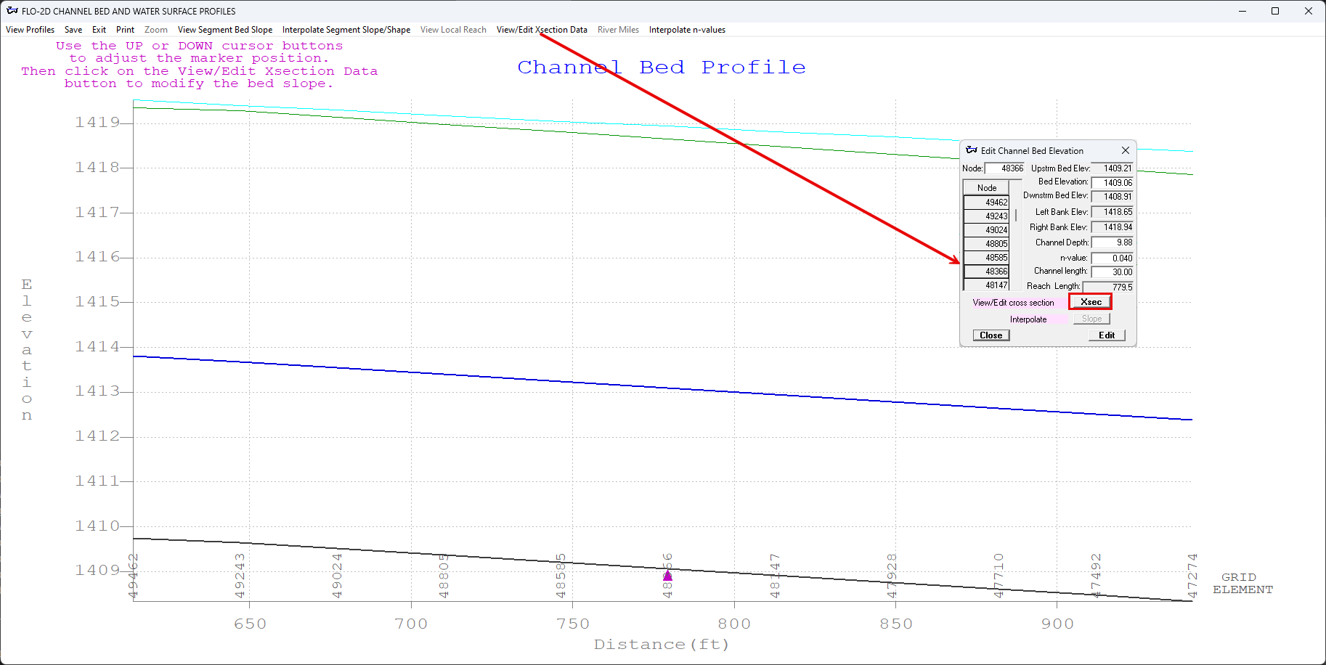Click Save in the menu bar
This screenshot has width=1326, height=665.
pos(73,30)
